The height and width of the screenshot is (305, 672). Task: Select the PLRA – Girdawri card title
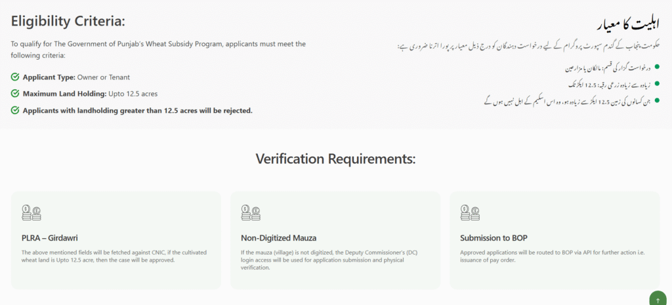tap(50, 238)
